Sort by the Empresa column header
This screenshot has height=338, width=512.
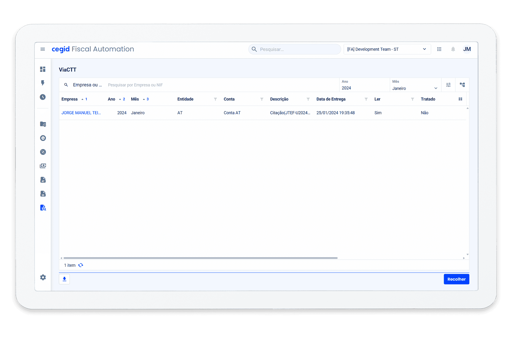(70, 99)
